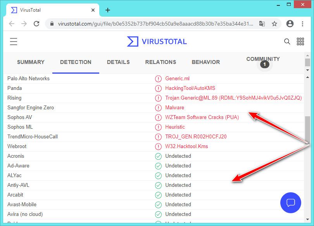The height and width of the screenshot is (226, 314).
Task: Click the alert icon beside Malware
Action: tap(158, 108)
